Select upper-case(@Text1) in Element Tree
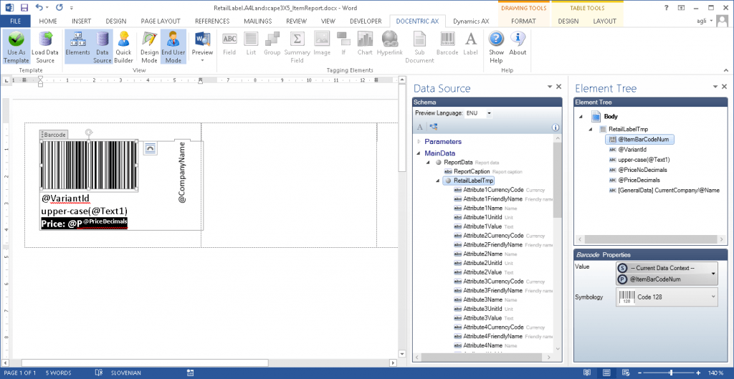The height and width of the screenshot is (379, 734). point(639,160)
